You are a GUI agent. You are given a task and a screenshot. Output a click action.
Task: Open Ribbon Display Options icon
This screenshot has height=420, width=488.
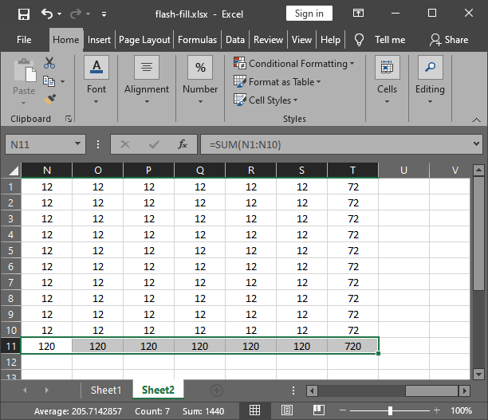(x=358, y=13)
